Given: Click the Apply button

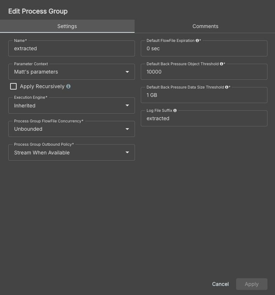Looking at the screenshot, I should pyautogui.click(x=251, y=284).
